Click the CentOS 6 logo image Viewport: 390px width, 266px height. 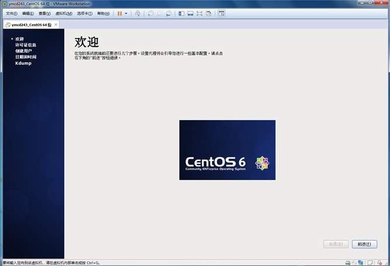pos(227,150)
